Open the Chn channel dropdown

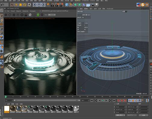tap(52, 15)
